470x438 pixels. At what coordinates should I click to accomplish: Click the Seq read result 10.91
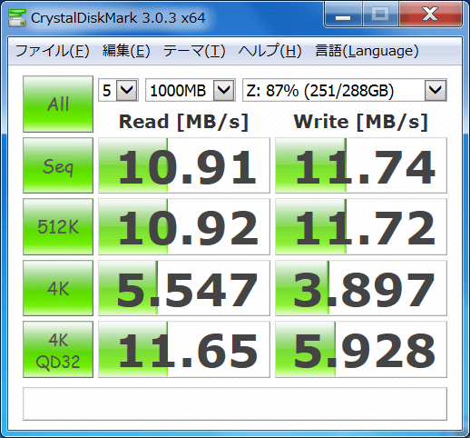coord(184,165)
